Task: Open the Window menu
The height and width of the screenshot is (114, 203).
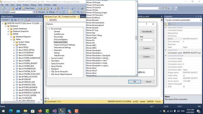Action: [47, 5]
